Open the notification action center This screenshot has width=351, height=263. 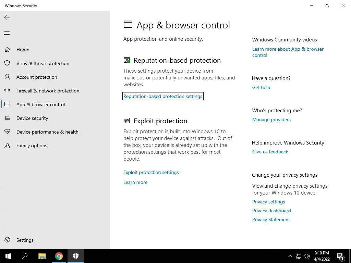[x=340, y=256]
